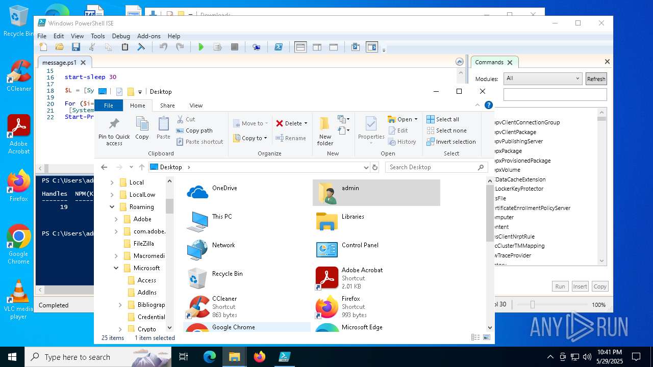This screenshot has height=367, width=653.
Task: Click Invert selection in Explorer ribbon
Action: pyautogui.click(x=451, y=142)
